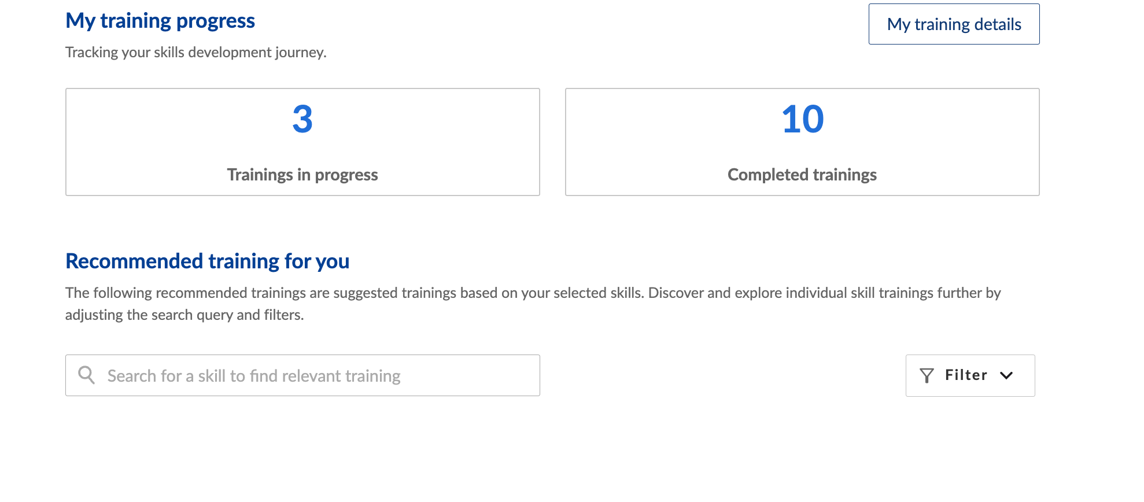Click the My training progress heading
Viewport: 1144px width, 502px height.
160,21
